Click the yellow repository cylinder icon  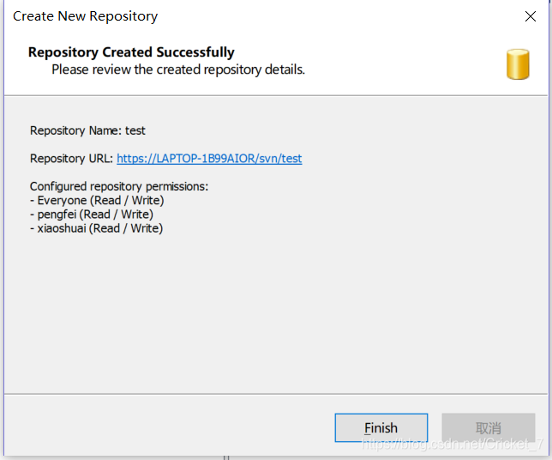point(518,64)
